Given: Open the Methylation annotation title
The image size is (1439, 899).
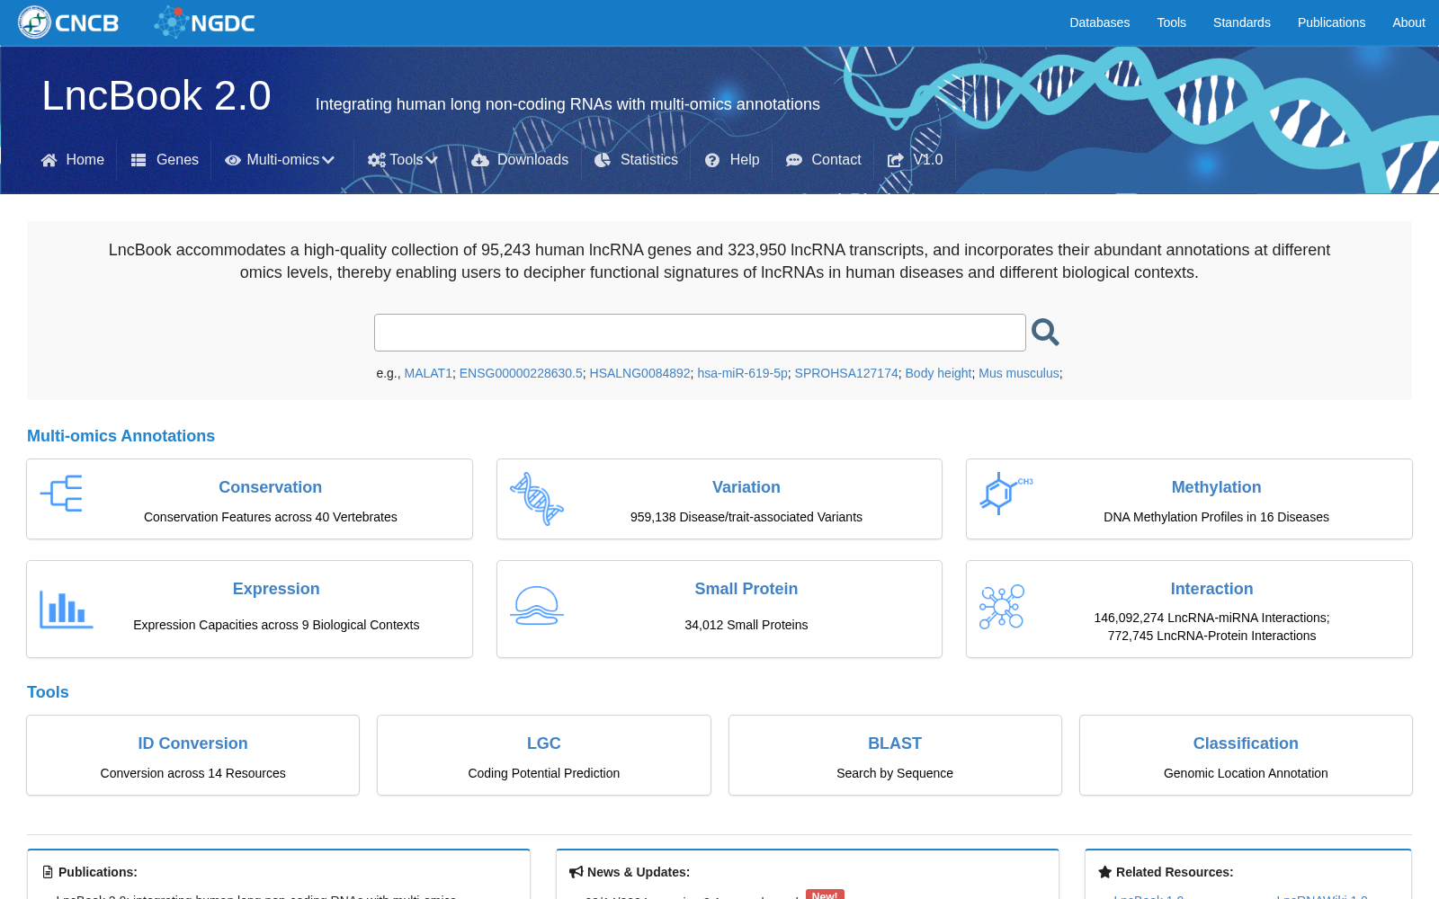Looking at the screenshot, I should point(1216,487).
